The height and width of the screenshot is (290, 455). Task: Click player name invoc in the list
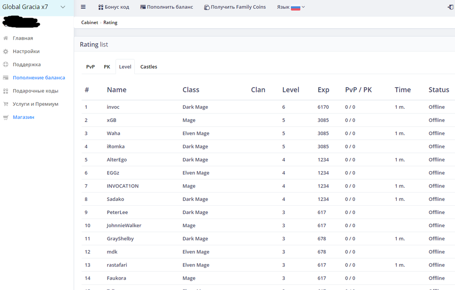[x=113, y=107]
